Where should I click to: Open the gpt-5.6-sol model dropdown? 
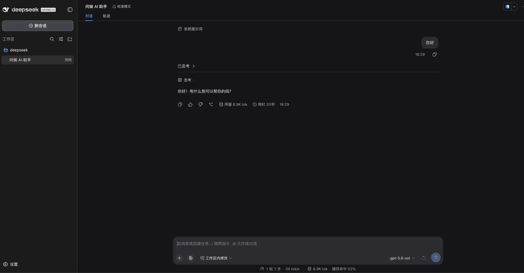pos(402,258)
